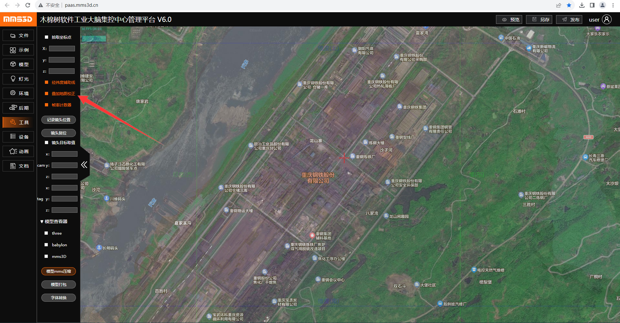620x323 pixels.
Task: Click the 发布 publish button
Action: click(569, 20)
